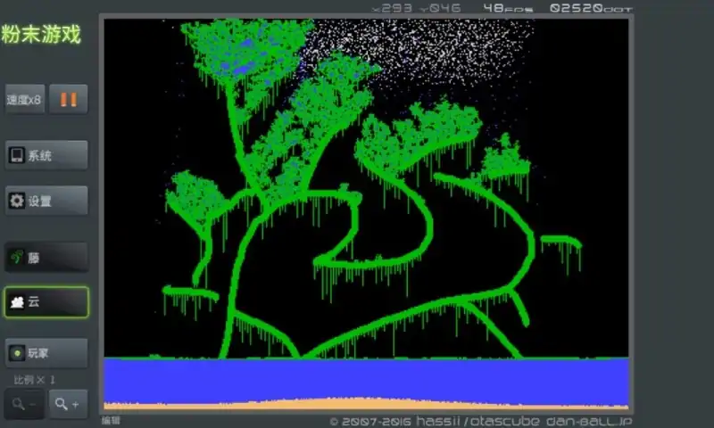
Task: Select the 藤 vine element
Action: click(x=46, y=258)
